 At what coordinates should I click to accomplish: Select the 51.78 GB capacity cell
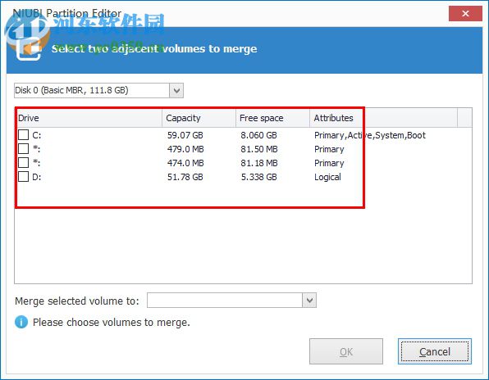click(185, 177)
